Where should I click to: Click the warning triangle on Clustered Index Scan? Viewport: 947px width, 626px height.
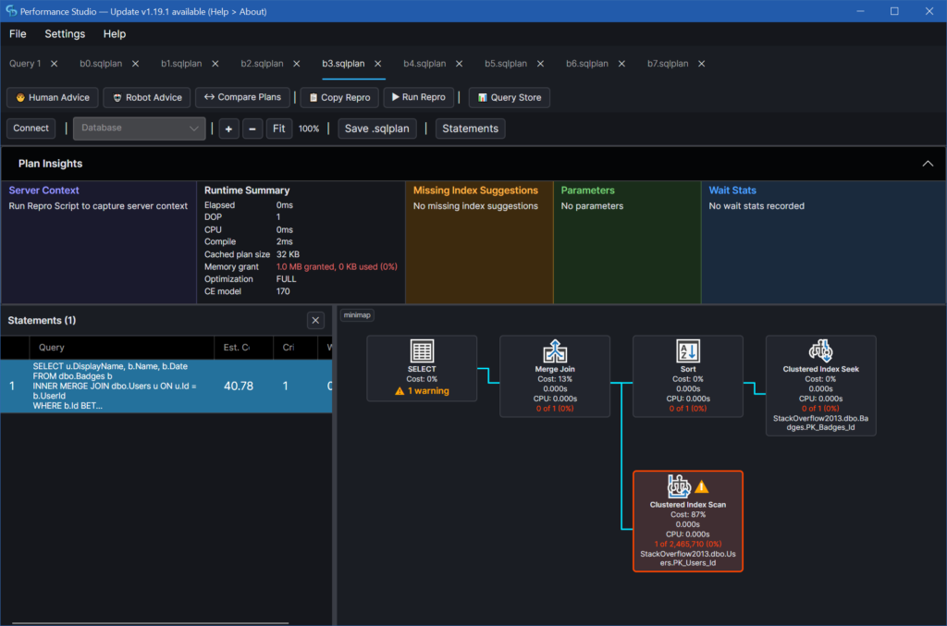pos(702,486)
